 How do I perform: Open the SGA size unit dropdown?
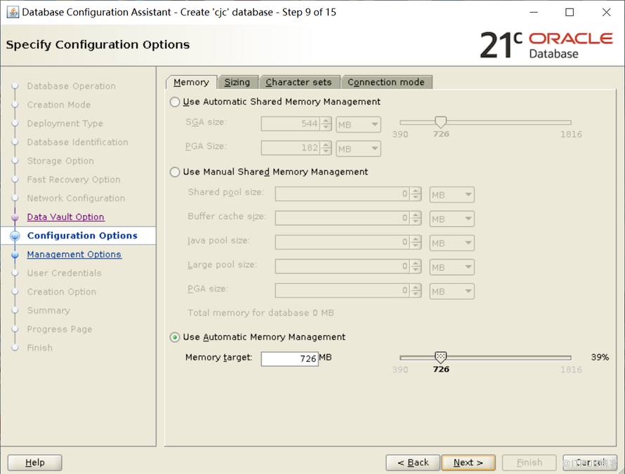pyautogui.click(x=358, y=125)
